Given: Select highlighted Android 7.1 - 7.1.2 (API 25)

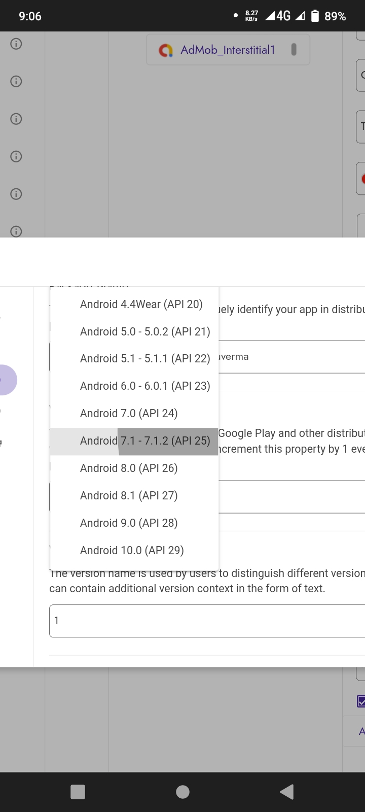Looking at the screenshot, I should [145, 441].
